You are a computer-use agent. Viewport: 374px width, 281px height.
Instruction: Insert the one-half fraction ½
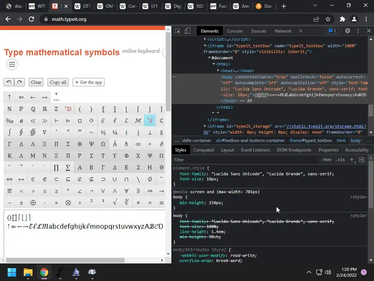[103, 132]
